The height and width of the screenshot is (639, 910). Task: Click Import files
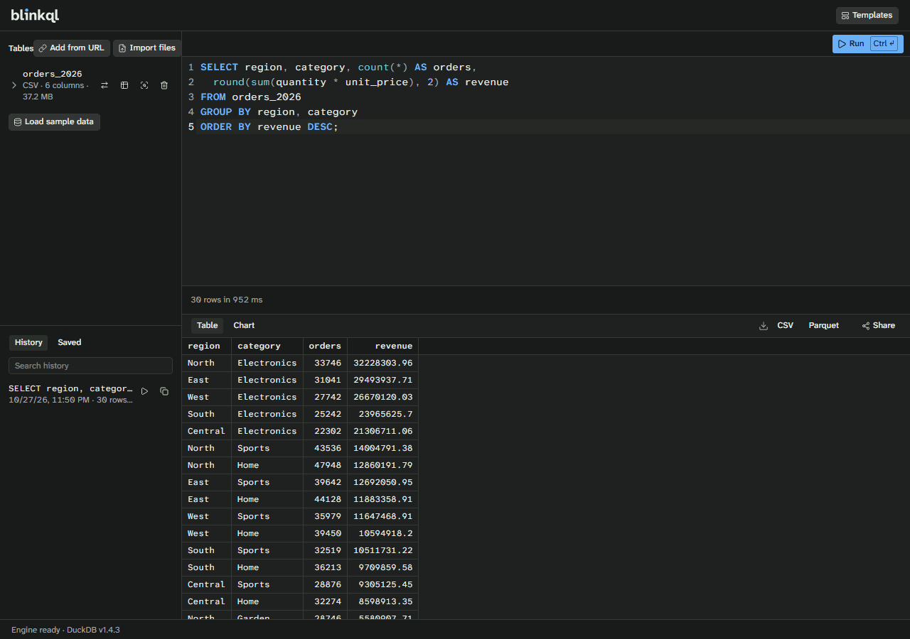[x=147, y=48]
